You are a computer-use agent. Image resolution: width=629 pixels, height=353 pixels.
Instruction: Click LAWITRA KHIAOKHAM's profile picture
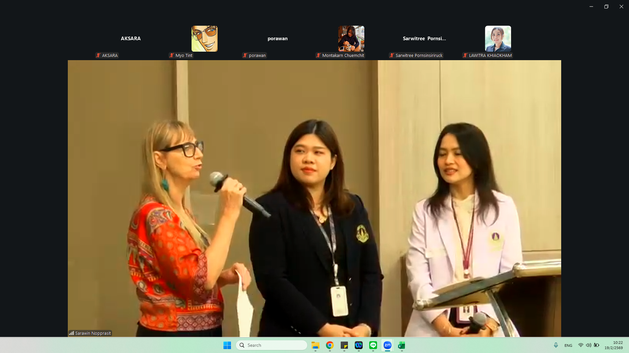coord(498,39)
